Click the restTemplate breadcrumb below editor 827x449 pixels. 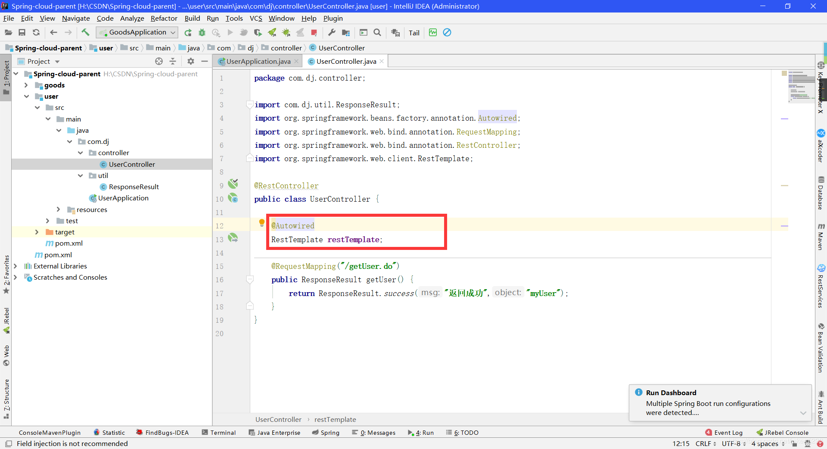[335, 419]
